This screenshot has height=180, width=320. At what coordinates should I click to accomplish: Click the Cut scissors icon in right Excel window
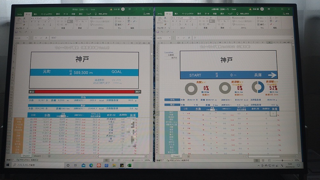(x=165, y=18)
